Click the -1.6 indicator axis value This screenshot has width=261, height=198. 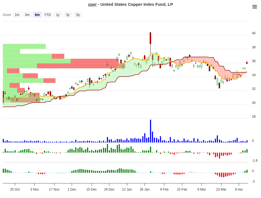pyautogui.click(x=255, y=161)
